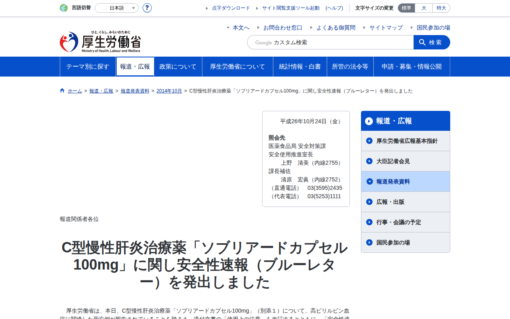
Task: Click the 言語切替 label
Action: pos(81,8)
